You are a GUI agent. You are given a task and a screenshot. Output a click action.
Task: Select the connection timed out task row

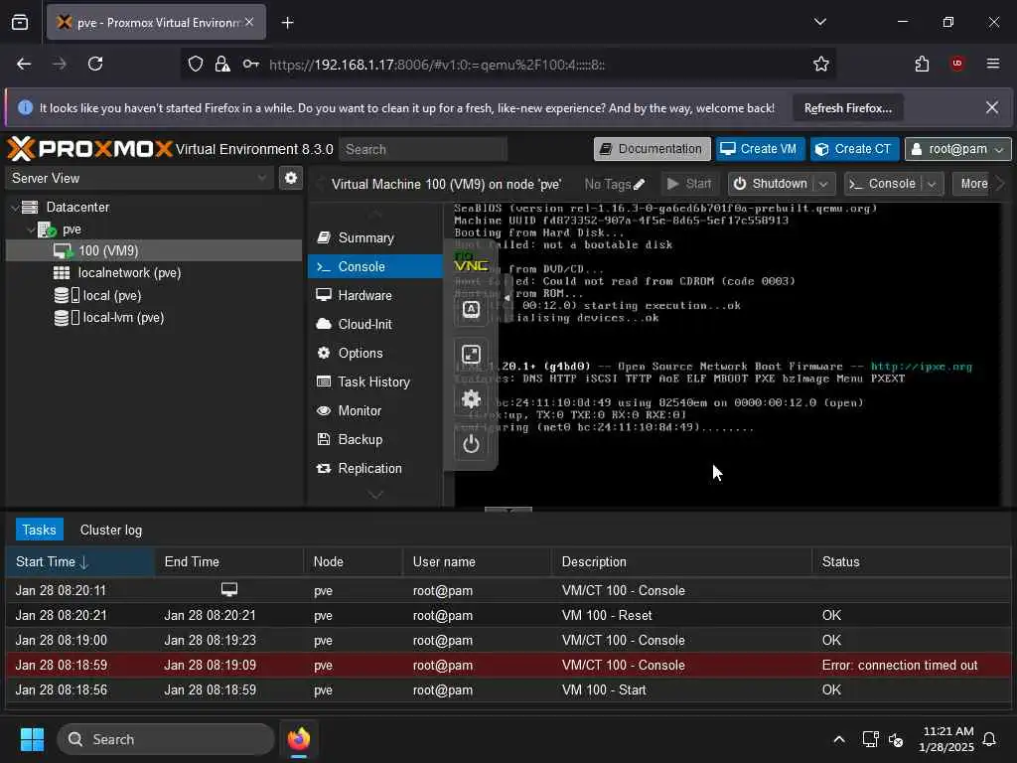(508, 665)
